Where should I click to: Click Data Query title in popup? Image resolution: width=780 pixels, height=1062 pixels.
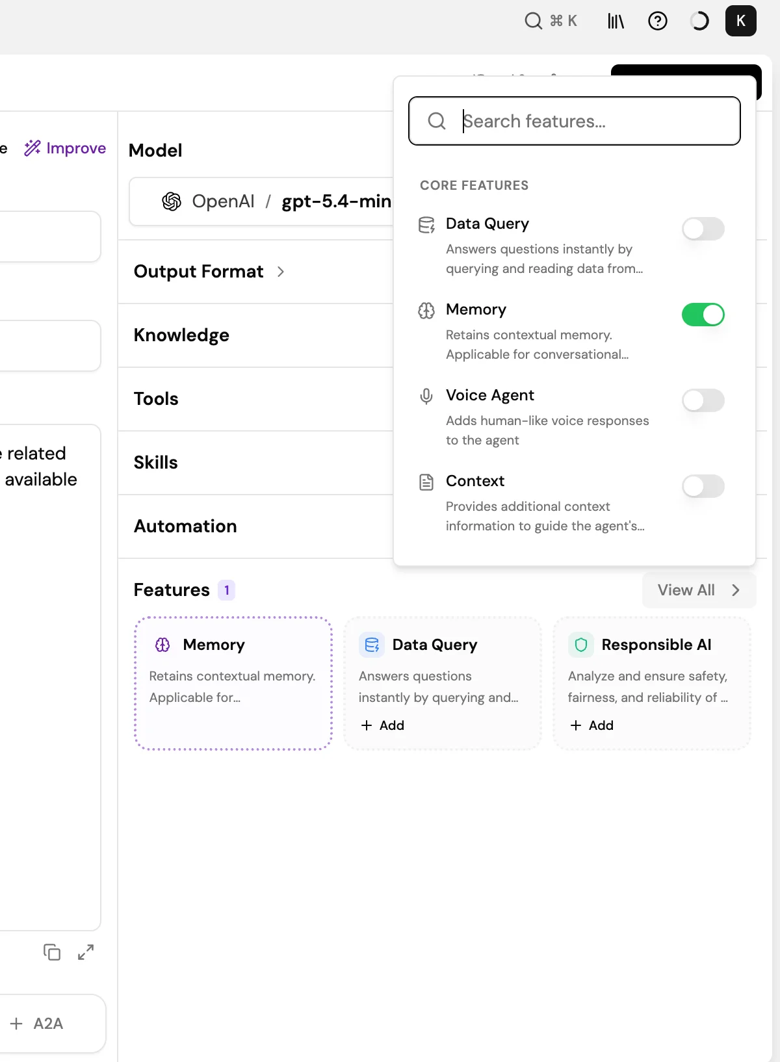[x=487, y=224]
